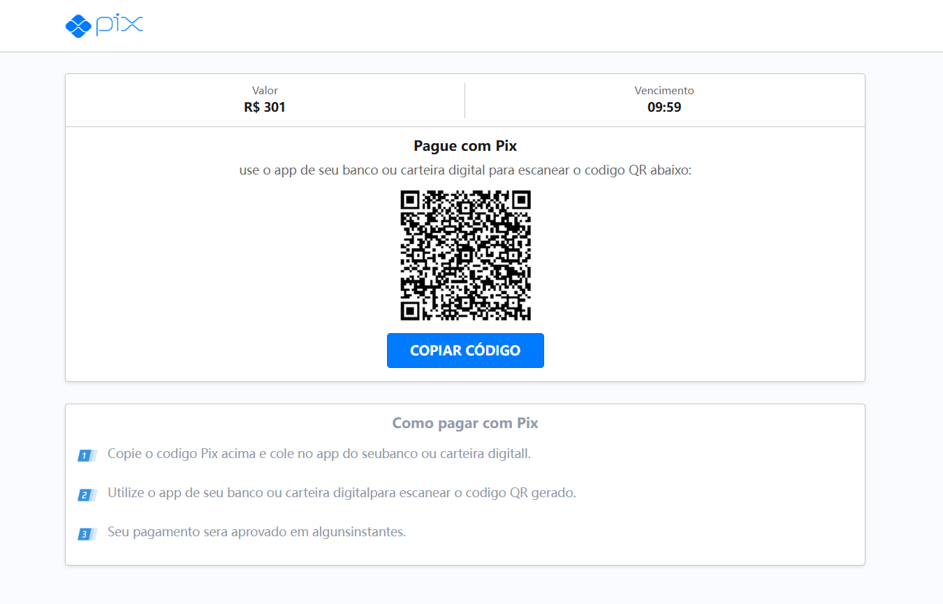Viewport: 943px width, 604px height.
Task: Click the 'Seu pagamento sera aprovado' instruction
Action: pyautogui.click(x=256, y=532)
